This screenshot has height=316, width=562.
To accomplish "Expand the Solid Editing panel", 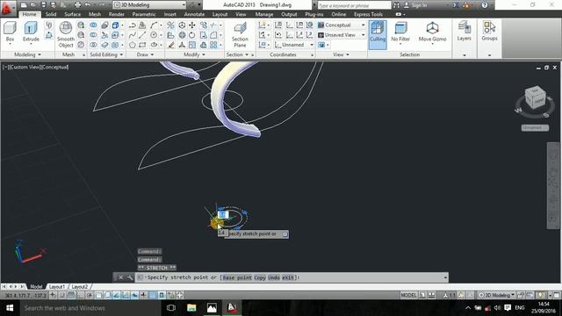I will tap(106, 54).
